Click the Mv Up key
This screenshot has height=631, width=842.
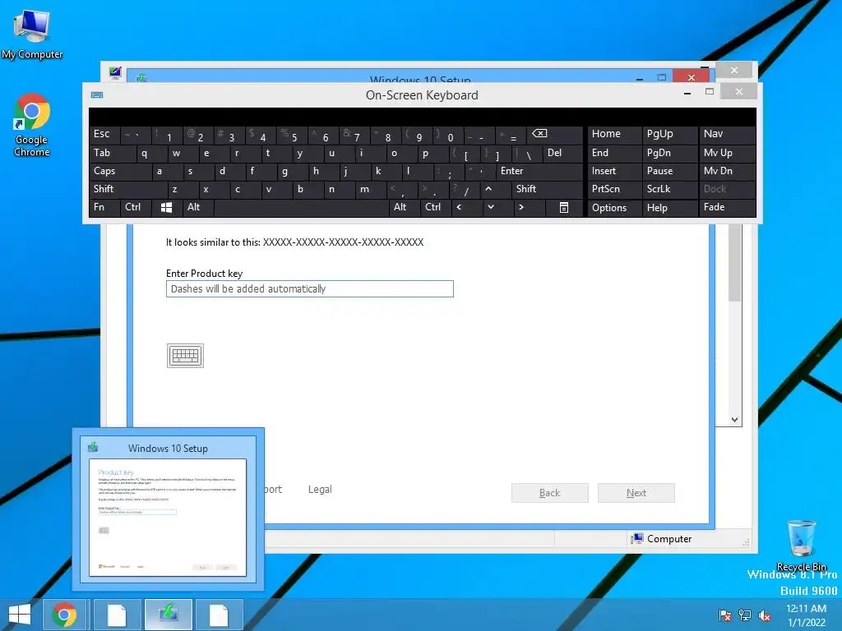click(727, 153)
